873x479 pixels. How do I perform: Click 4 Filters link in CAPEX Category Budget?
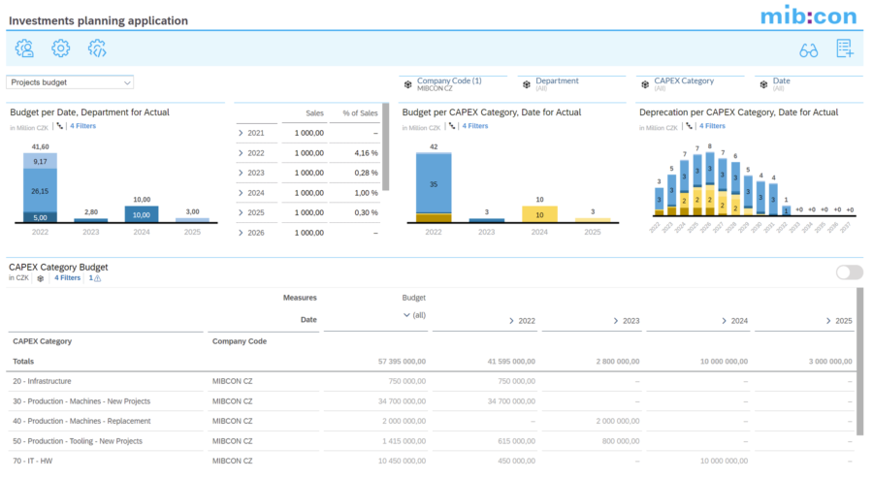pos(67,278)
